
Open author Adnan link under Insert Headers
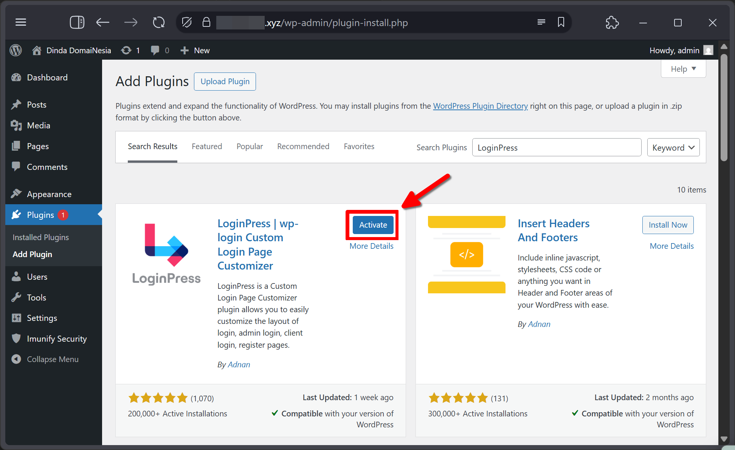(x=539, y=324)
